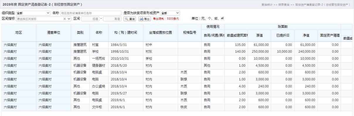Select the 健身器材 name cell
The height and width of the screenshot is (116, 354).
(x=99, y=66)
